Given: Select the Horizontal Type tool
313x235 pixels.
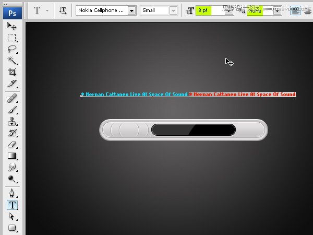Looking at the screenshot, I should (x=12, y=205).
